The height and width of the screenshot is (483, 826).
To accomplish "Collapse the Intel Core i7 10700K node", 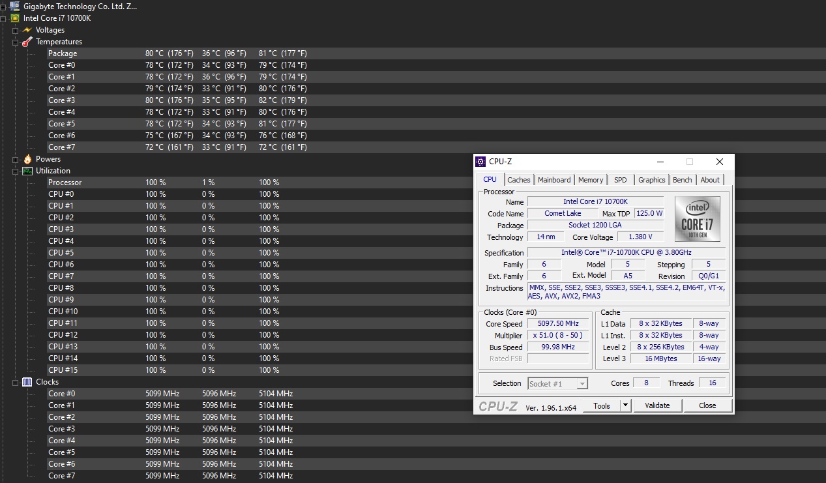I will [x=3, y=18].
